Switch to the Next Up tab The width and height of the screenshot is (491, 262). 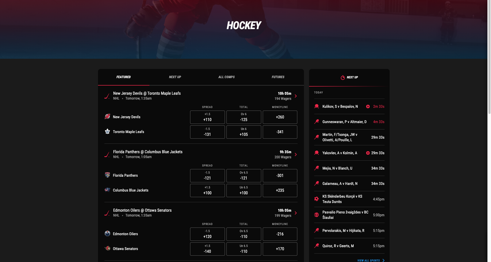pos(175,77)
